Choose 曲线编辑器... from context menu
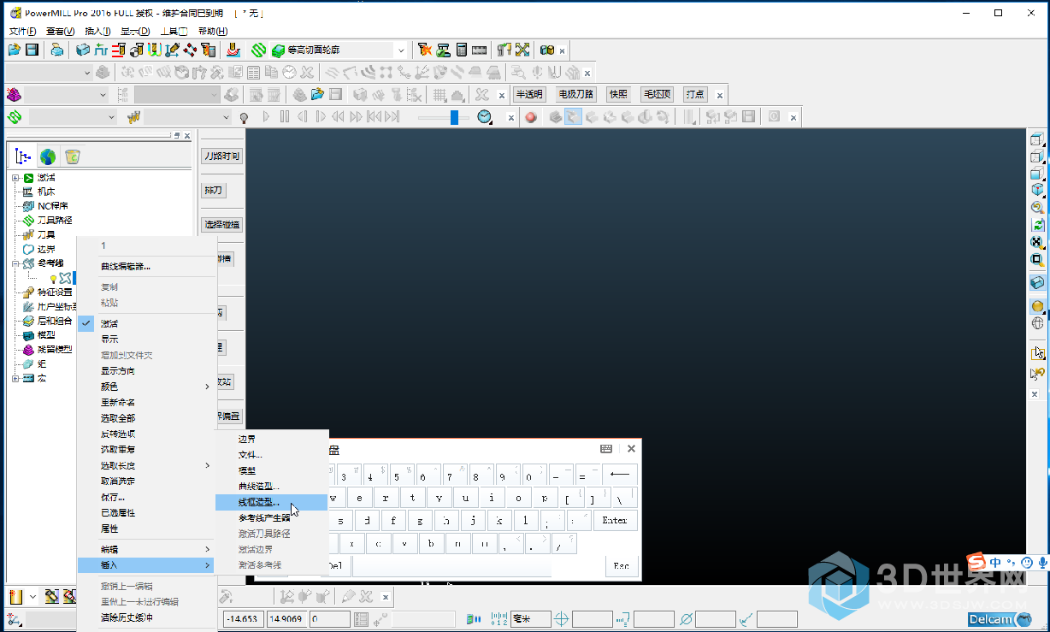Screen dimensions: 1050x632 126,267
